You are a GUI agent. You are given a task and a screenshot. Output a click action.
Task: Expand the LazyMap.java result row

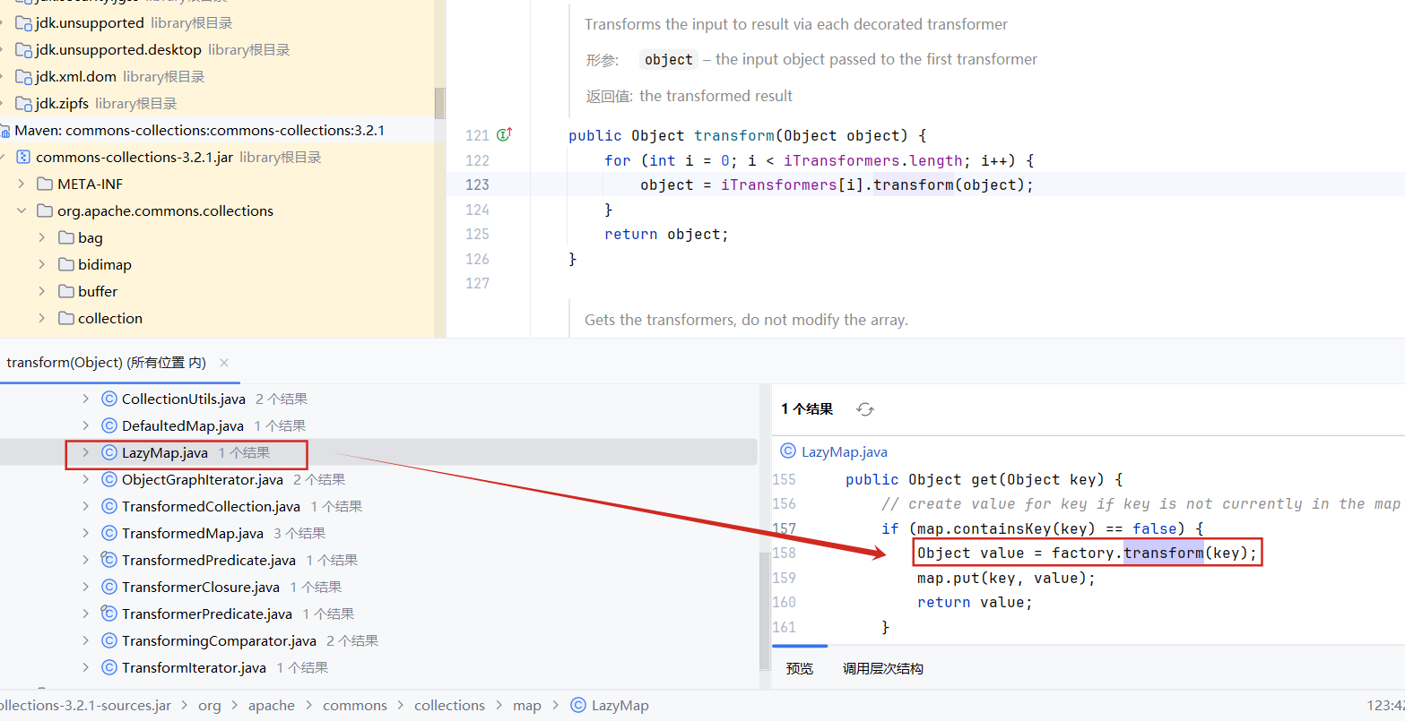click(x=85, y=452)
